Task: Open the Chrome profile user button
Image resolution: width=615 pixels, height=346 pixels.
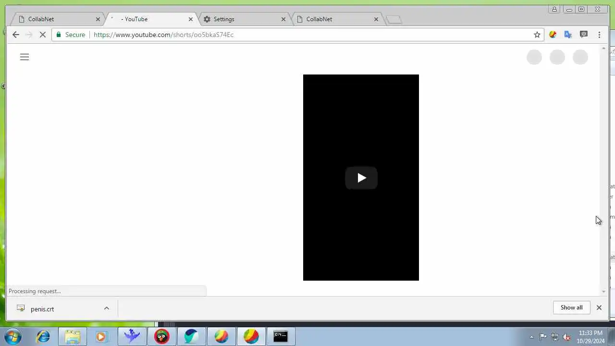Action: point(554,9)
